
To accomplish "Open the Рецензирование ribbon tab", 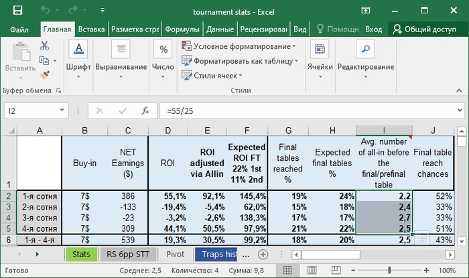I will 263,29.
